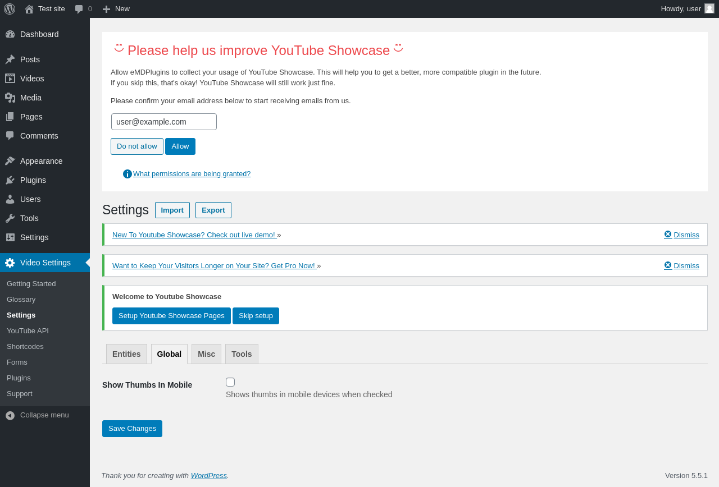
Task: Click the permissions info icon
Action: pyautogui.click(x=128, y=174)
